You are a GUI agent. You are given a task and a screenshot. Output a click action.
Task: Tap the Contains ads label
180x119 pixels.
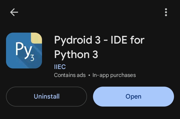[70, 75]
